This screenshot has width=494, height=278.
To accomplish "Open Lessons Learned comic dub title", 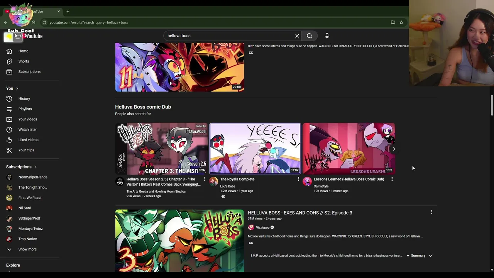I will [x=349, y=179].
